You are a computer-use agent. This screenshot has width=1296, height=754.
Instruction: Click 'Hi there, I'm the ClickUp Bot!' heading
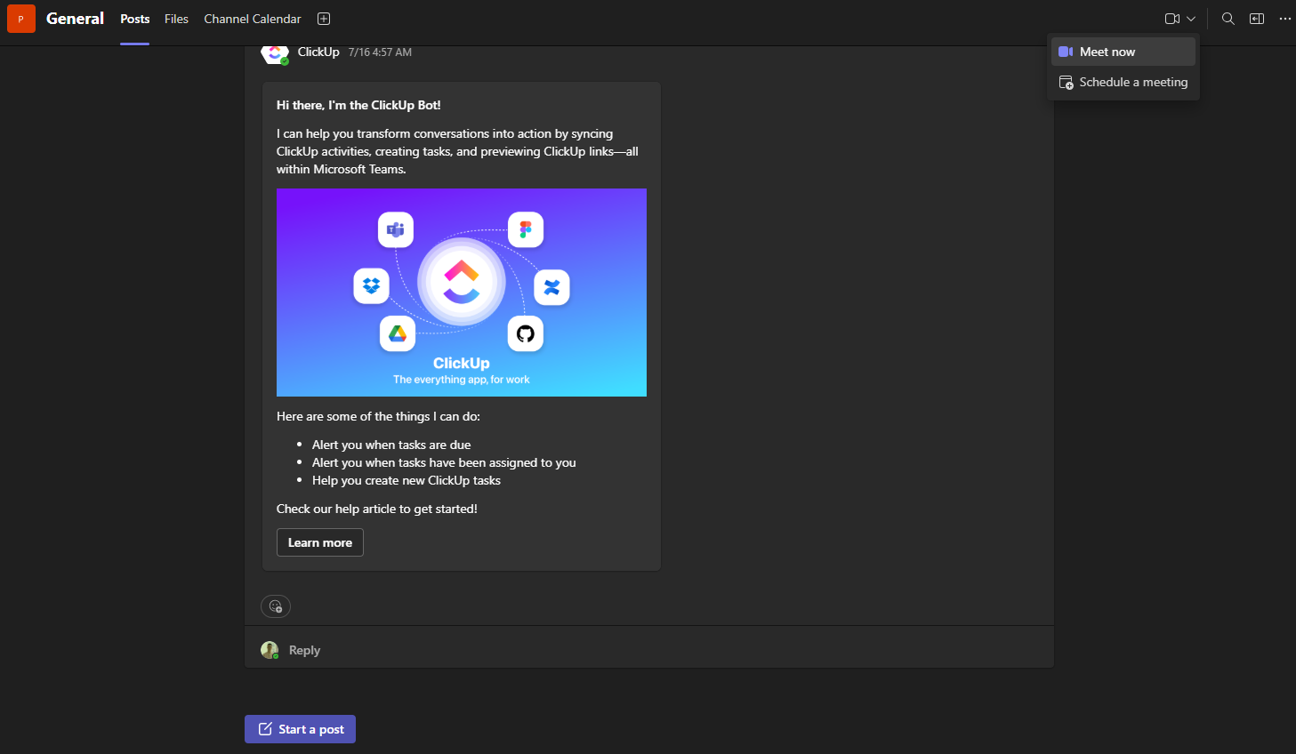[358, 105]
